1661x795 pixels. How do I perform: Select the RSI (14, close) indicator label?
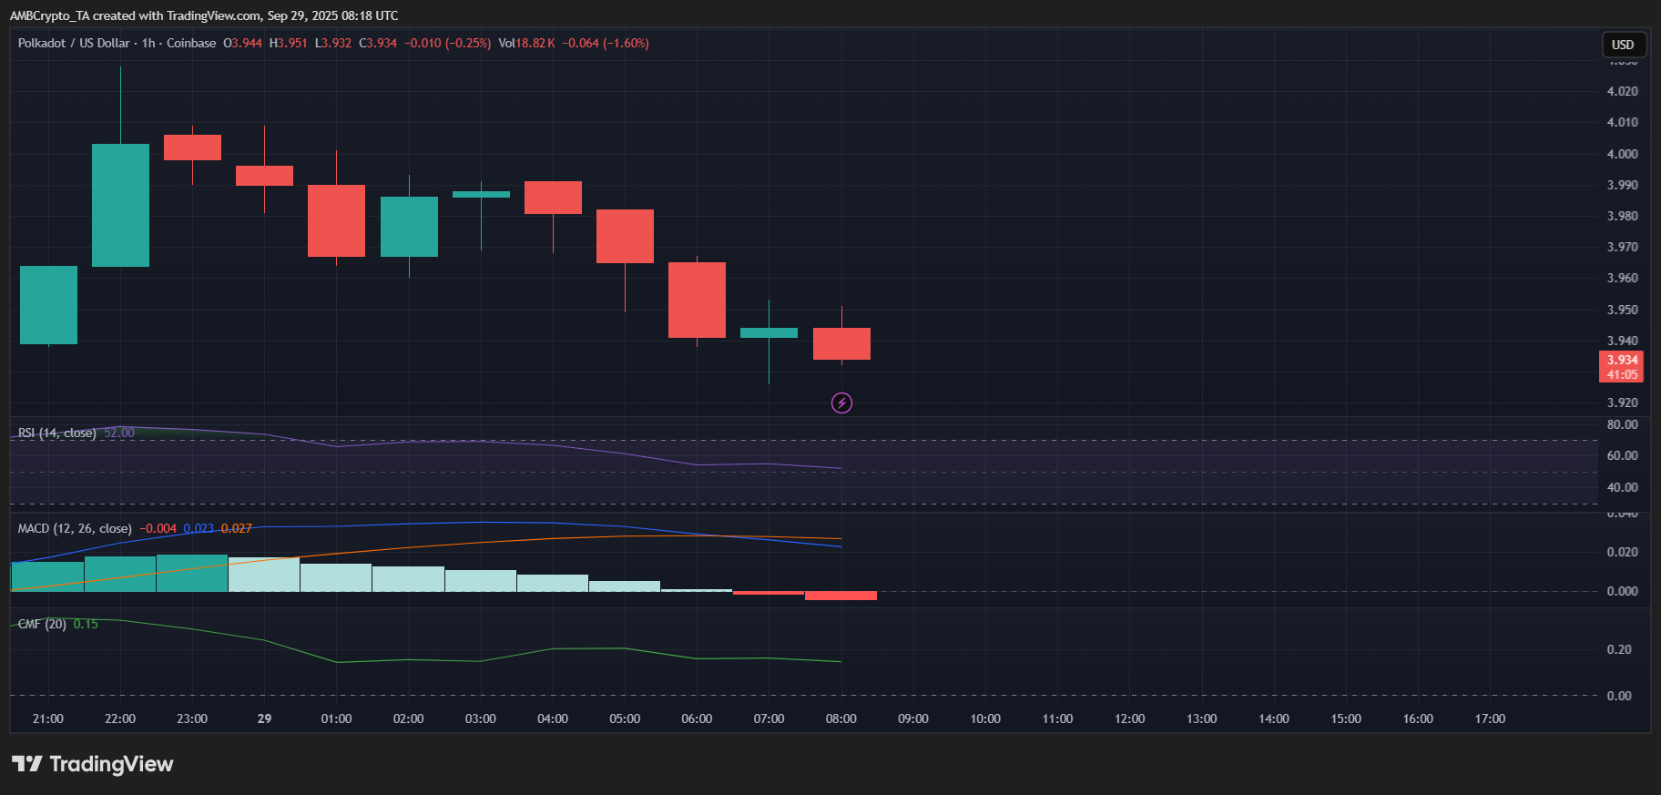point(56,433)
